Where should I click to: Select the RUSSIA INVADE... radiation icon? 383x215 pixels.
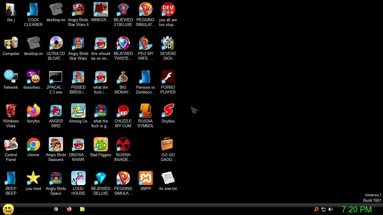point(123,145)
